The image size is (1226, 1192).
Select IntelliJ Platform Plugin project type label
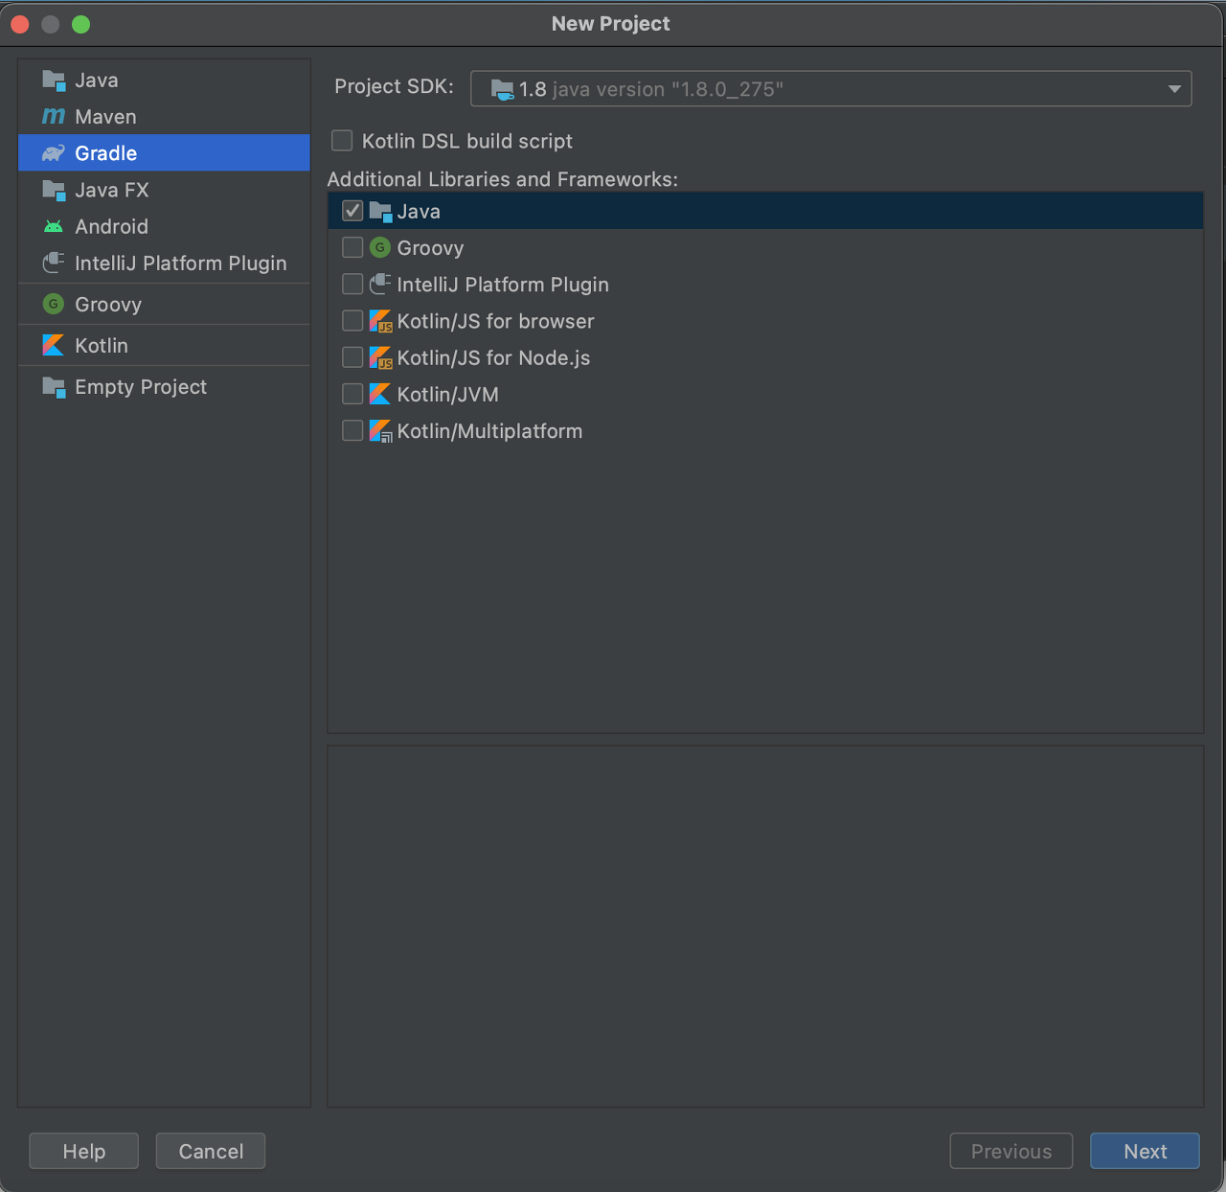click(181, 264)
